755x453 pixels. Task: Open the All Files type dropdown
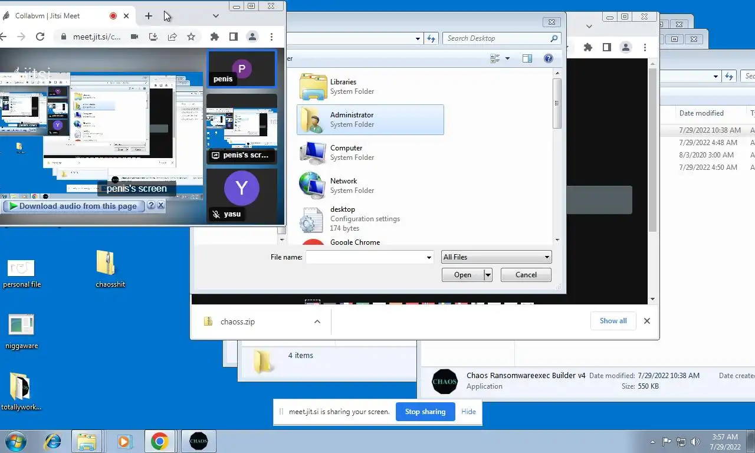tap(497, 257)
